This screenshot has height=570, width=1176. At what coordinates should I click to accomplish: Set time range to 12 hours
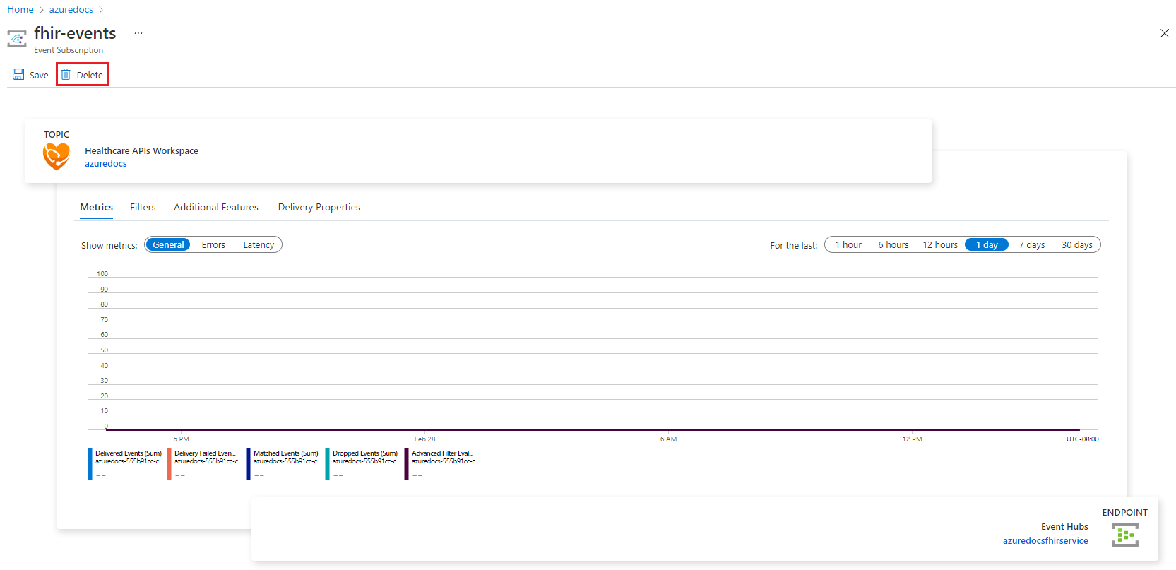[940, 244]
